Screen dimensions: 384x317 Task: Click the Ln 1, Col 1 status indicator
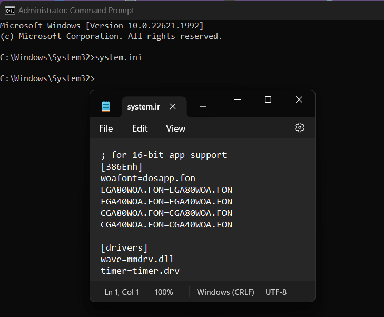coord(122,292)
